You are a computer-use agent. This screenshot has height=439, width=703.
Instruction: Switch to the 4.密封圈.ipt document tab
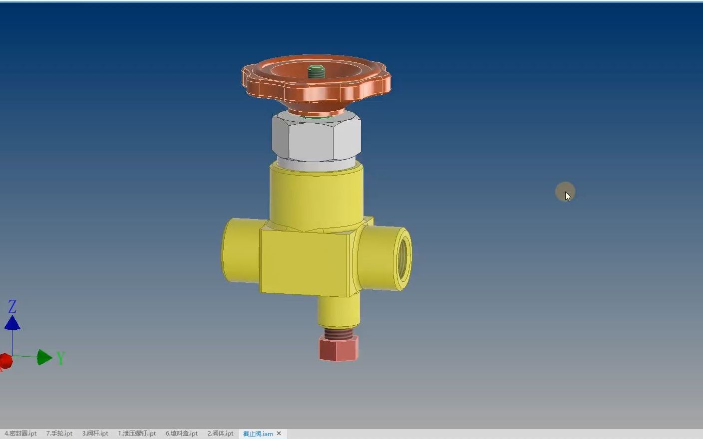coord(20,434)
